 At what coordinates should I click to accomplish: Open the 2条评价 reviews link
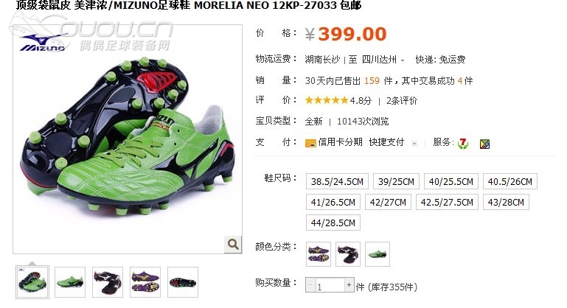[402, 101]
